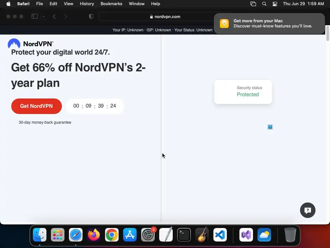Viewport: 330px width, 248px height.
Task: Launch GarageBand from the Dock
Action: (202, 235)
